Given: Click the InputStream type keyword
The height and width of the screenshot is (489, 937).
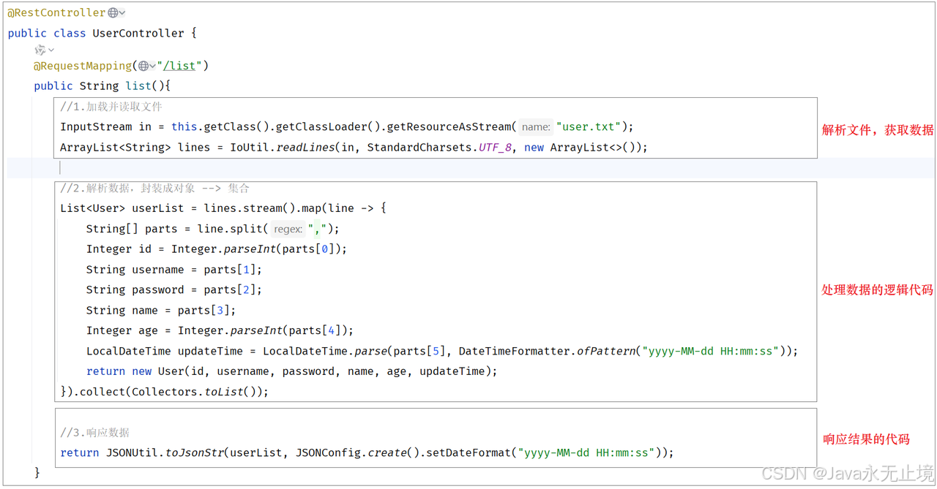Looking at the screenshot, I should 96,126.
